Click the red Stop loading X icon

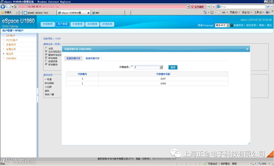coord(214,7)
